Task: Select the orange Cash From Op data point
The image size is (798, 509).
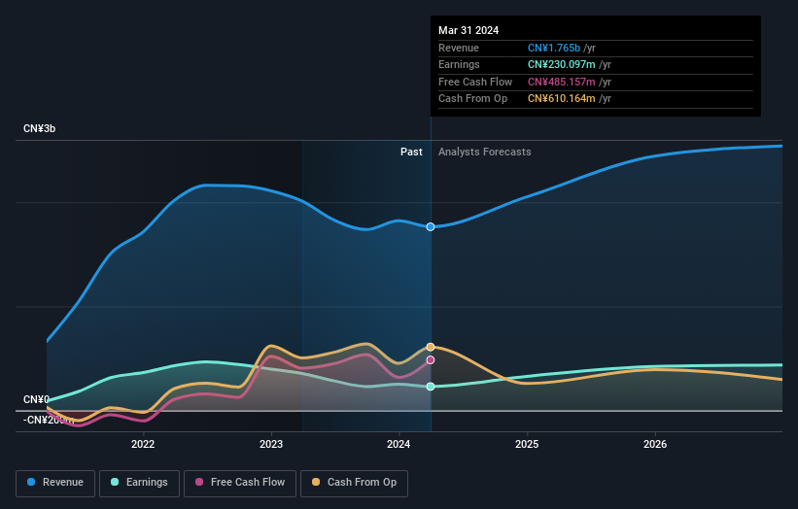Action: point(431,347)
